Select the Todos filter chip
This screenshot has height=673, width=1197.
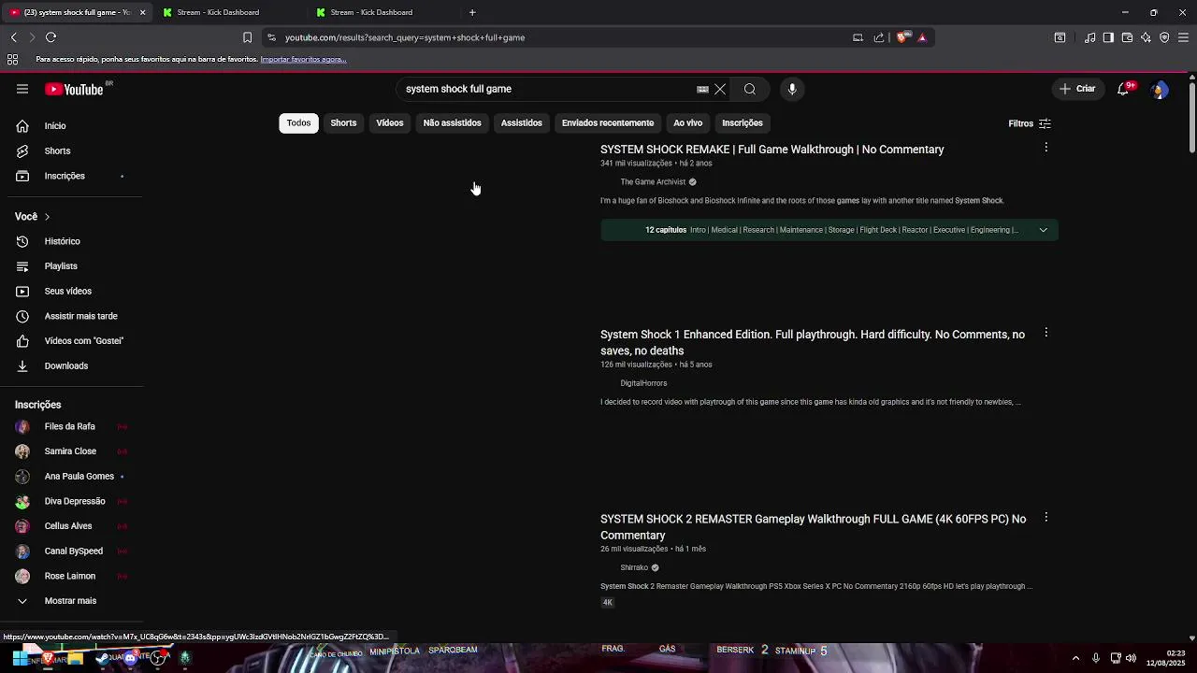[x=298, y=123]
